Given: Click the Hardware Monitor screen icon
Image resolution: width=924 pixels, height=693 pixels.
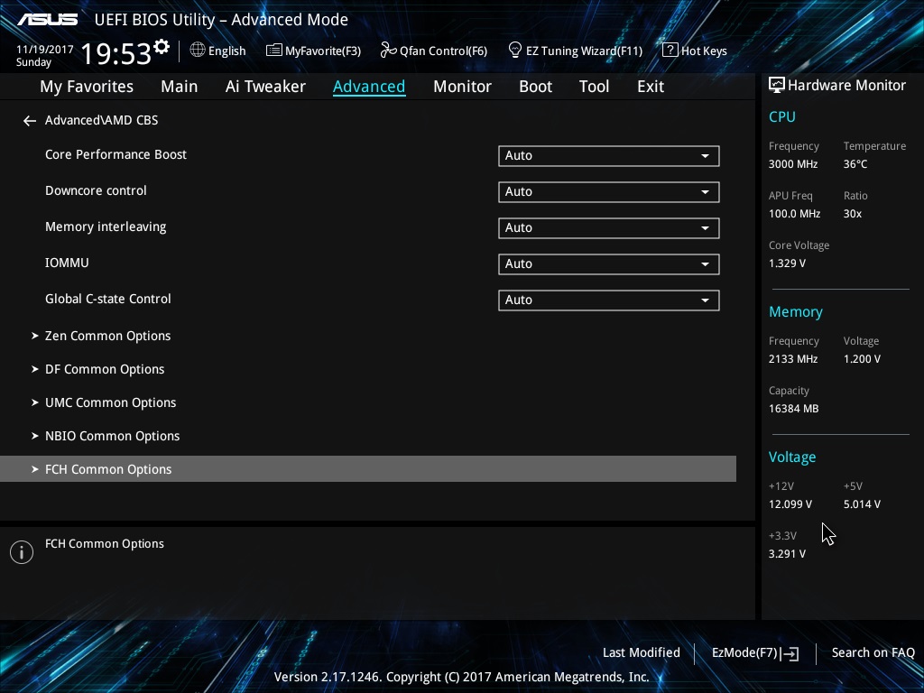Looking at the screenshot, I should (x=777, y=86).
